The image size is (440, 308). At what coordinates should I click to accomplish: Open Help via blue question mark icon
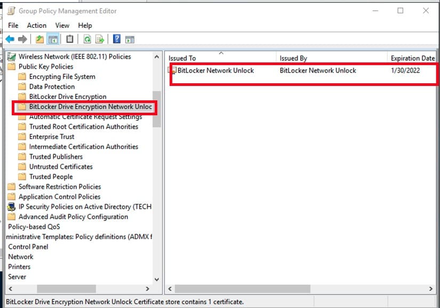(x=116, y=39)
